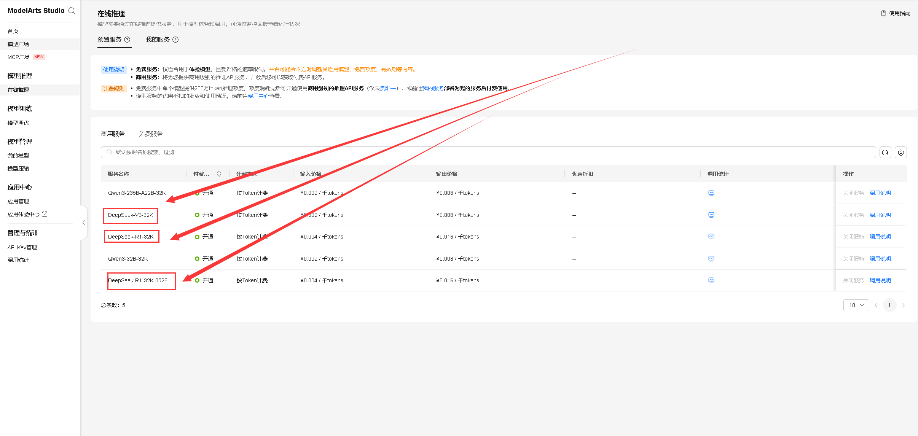Viewport: 918px width, 436px height.
Task: Click the service name DeepSeek-V3-32K
Action: (x=131, y=215)
